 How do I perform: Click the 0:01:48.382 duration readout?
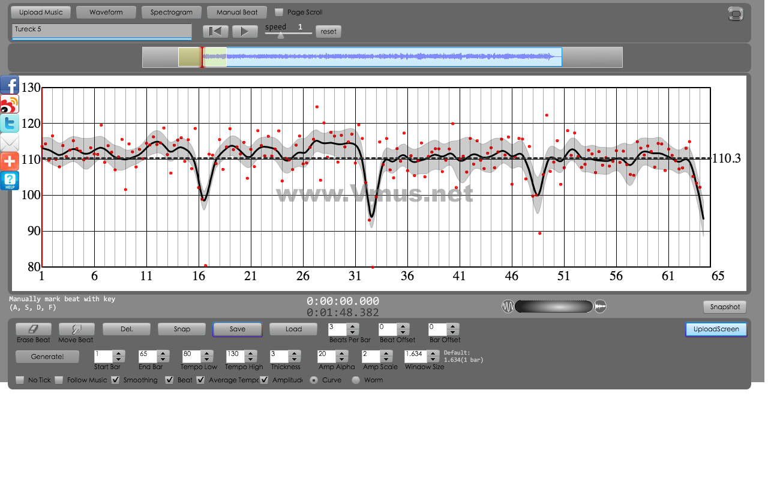pos(343,313)
